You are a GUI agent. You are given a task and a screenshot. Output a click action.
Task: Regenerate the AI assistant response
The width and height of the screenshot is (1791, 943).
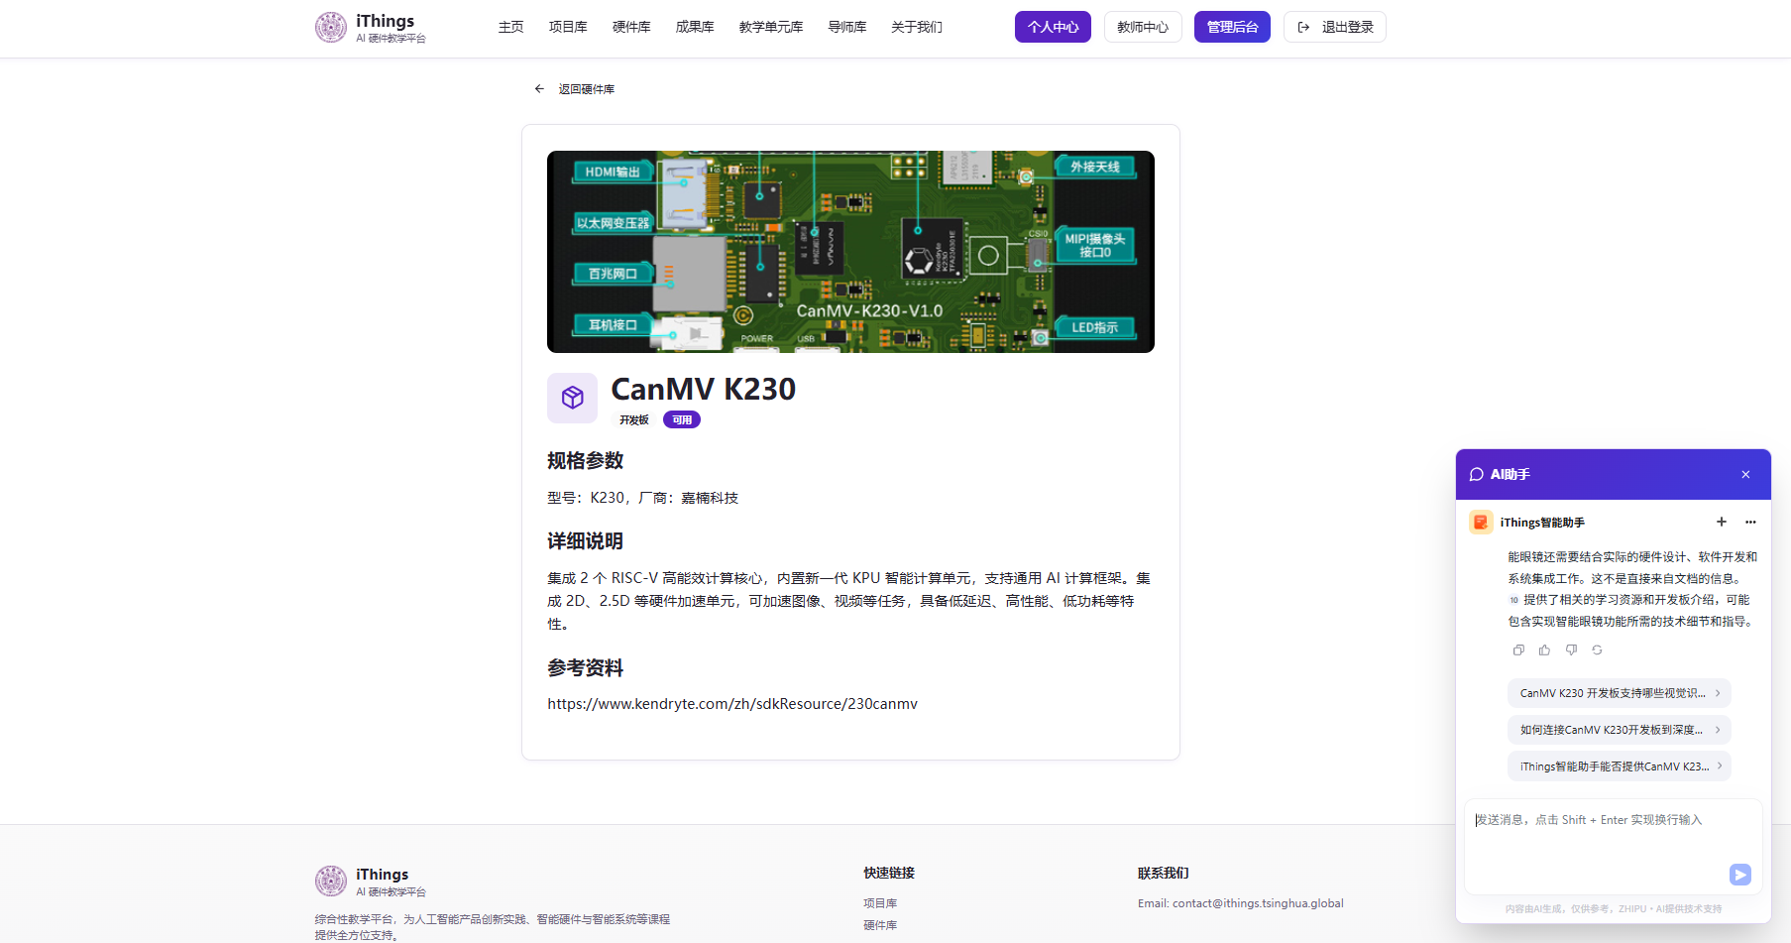click(1597, 650)
